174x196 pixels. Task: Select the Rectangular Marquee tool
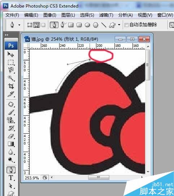tap(11, 62)
